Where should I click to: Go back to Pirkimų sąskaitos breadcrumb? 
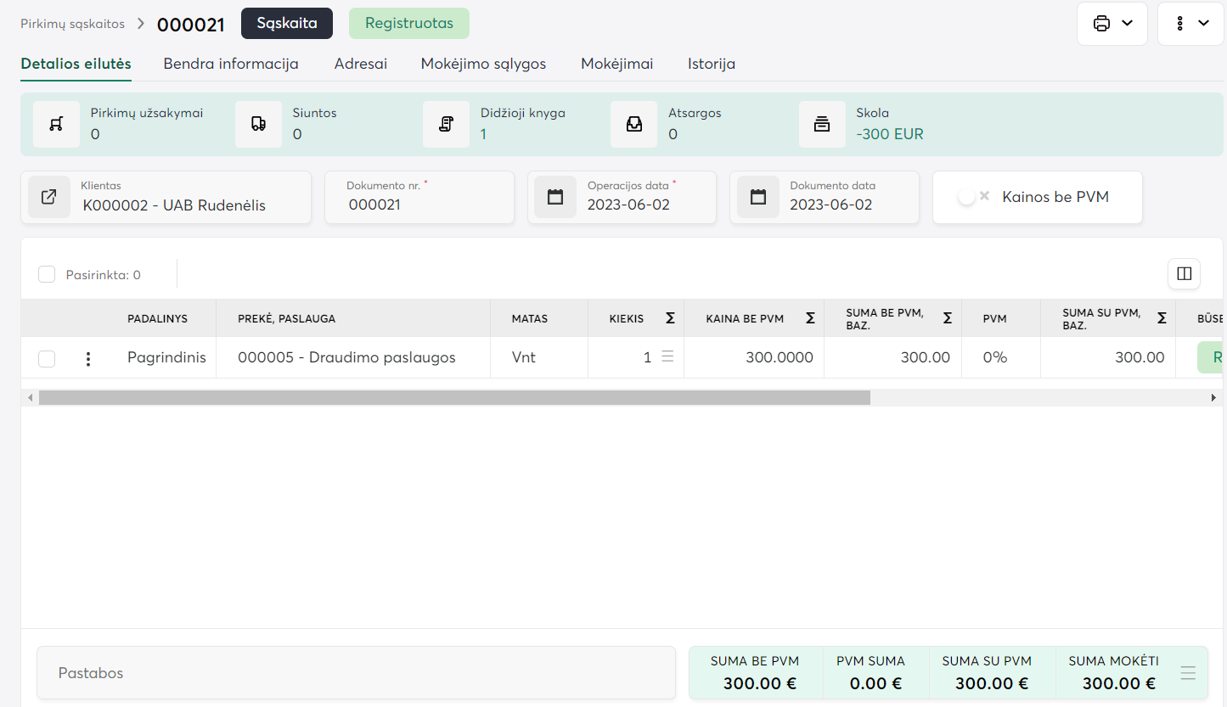(72, 24)
